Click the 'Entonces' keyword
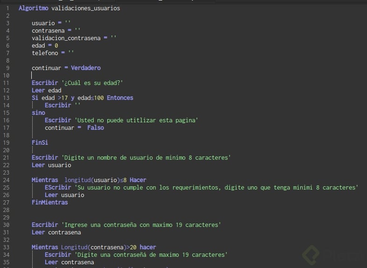This screenshot has height=268, width=367. coord(120,98)
